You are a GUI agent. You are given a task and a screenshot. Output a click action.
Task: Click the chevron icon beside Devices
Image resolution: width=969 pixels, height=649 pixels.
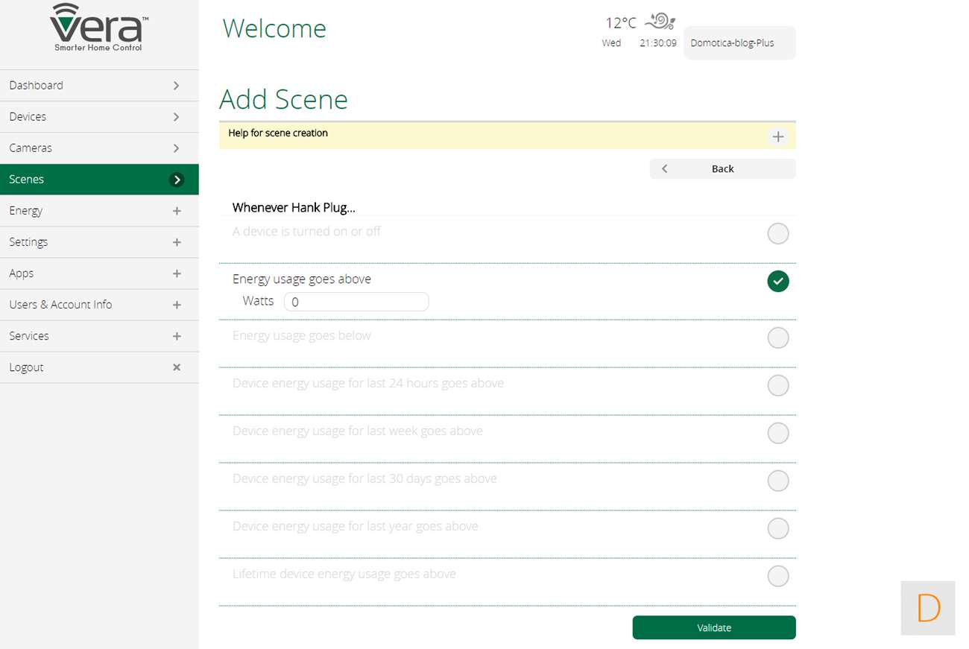coord(177,117)
